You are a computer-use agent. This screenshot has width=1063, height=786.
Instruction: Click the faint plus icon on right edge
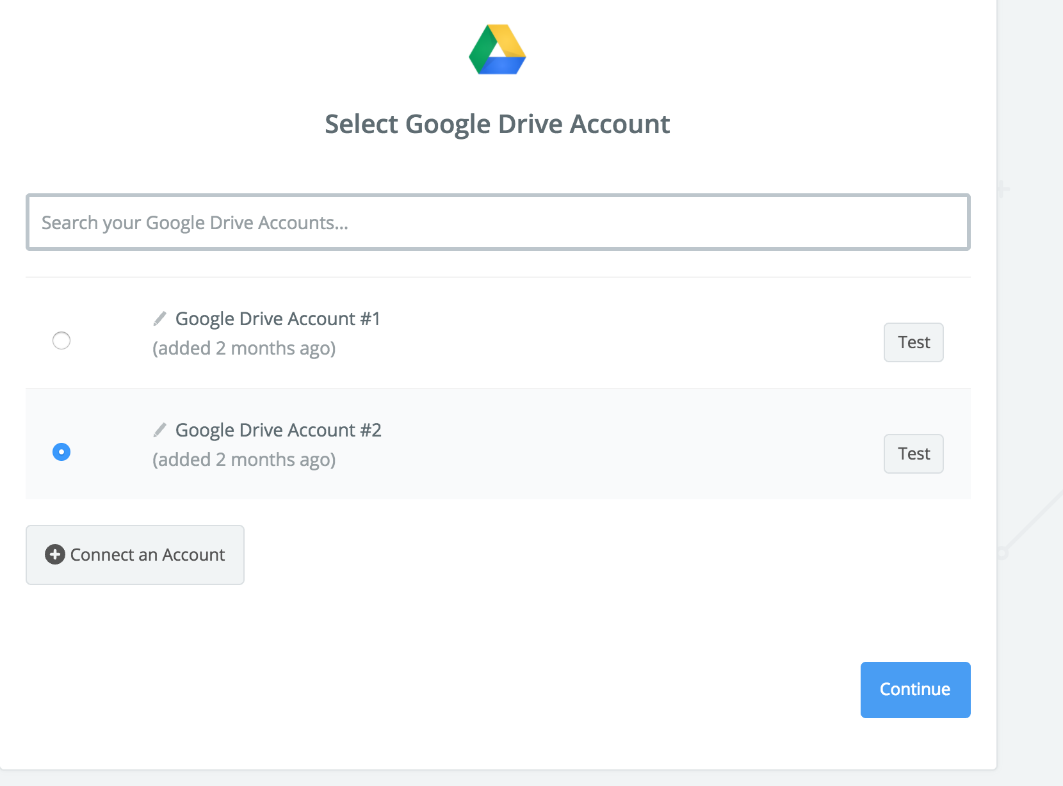pos(1003,189)
